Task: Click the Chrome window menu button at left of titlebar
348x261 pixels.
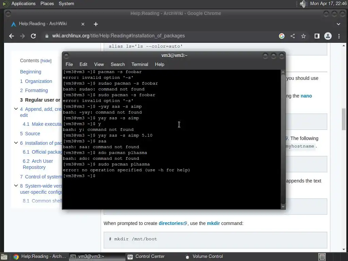Action: [x=8, y=14]
